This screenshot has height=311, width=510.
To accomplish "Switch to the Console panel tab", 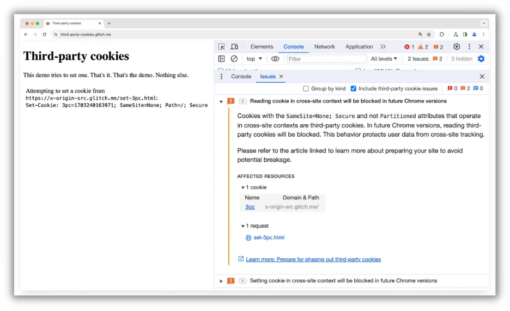I will pos(293,47).
